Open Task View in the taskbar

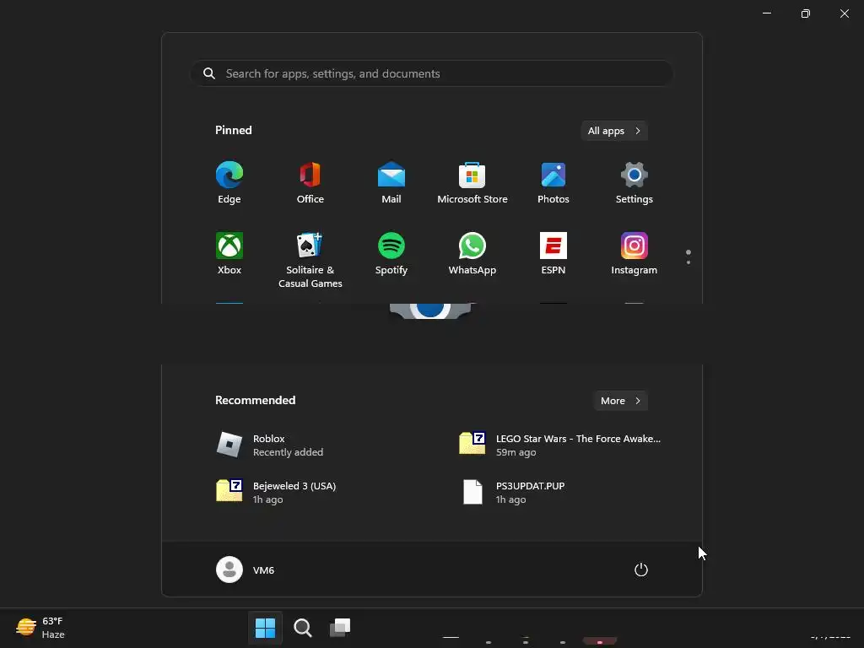coord(340,628)
